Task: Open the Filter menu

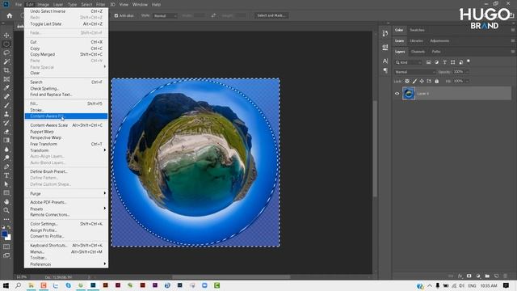Action: 100,5
